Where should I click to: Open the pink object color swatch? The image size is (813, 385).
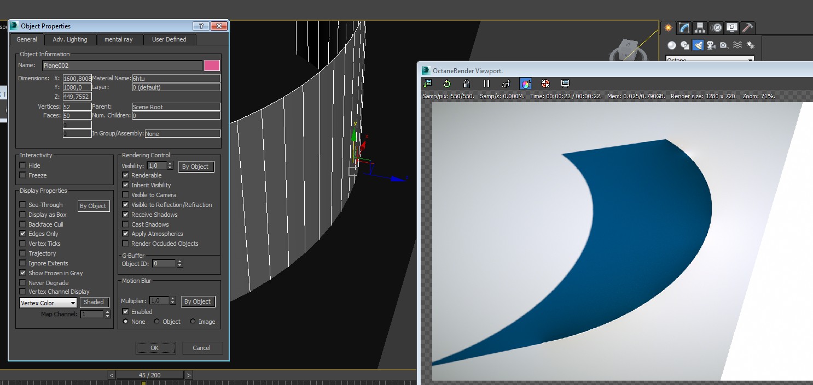pyautogui.click(x=212, y=65)
